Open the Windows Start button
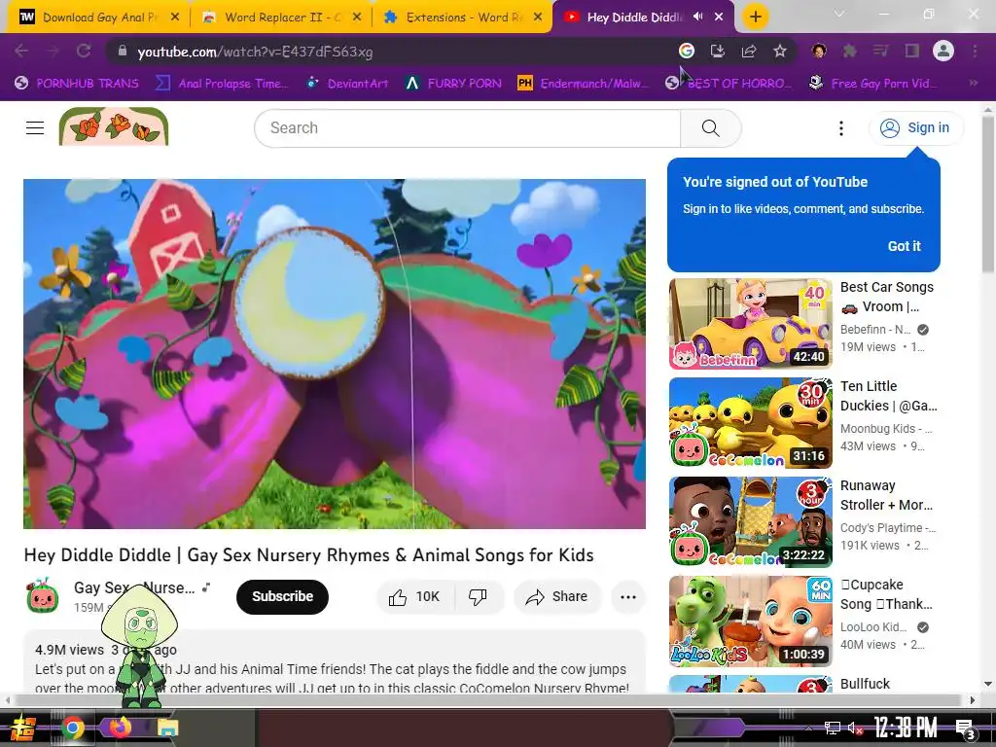 click(23, 728)
